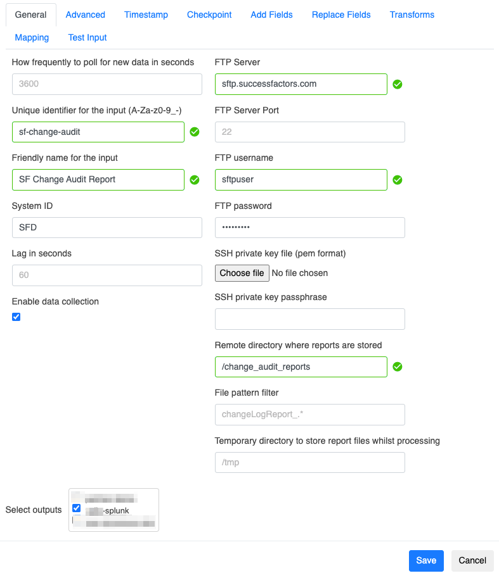
Task: Switch to the Advanced tab
Action: pos(85,14)
